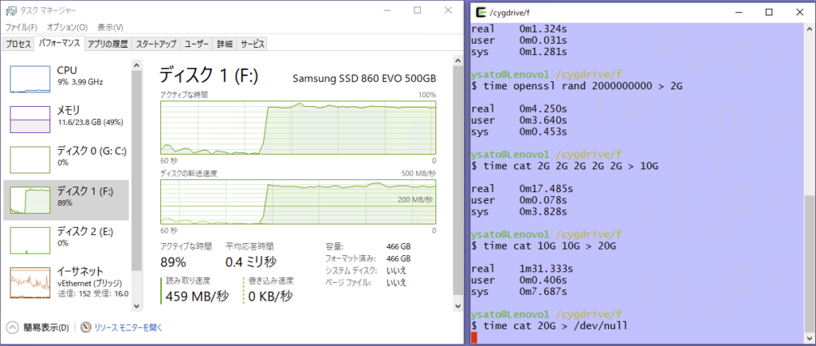Collapse with the 簡易表示 chevron button
The image size is (816, 346).
pos(13,327)
